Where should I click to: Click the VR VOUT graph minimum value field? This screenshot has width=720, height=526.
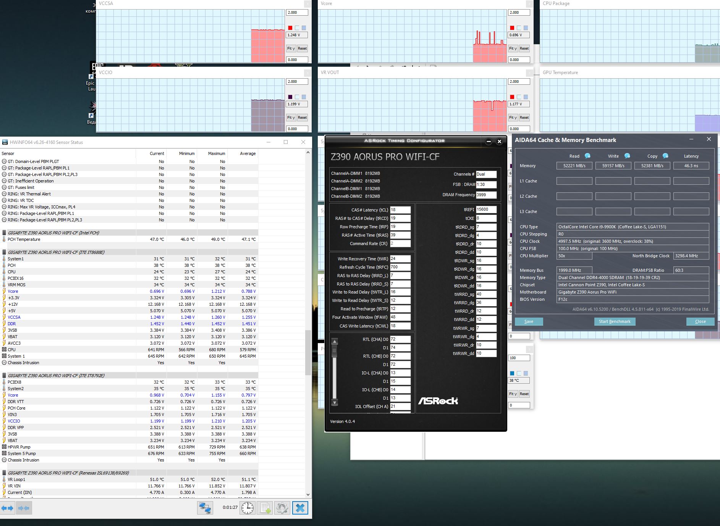[519, 129]
